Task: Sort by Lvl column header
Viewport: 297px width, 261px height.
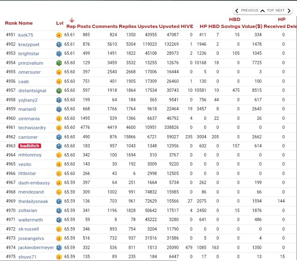Action: coord(60,23)
